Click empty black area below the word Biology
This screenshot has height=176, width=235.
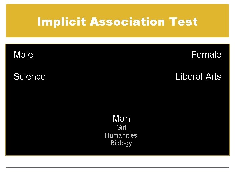click(121, 151)
